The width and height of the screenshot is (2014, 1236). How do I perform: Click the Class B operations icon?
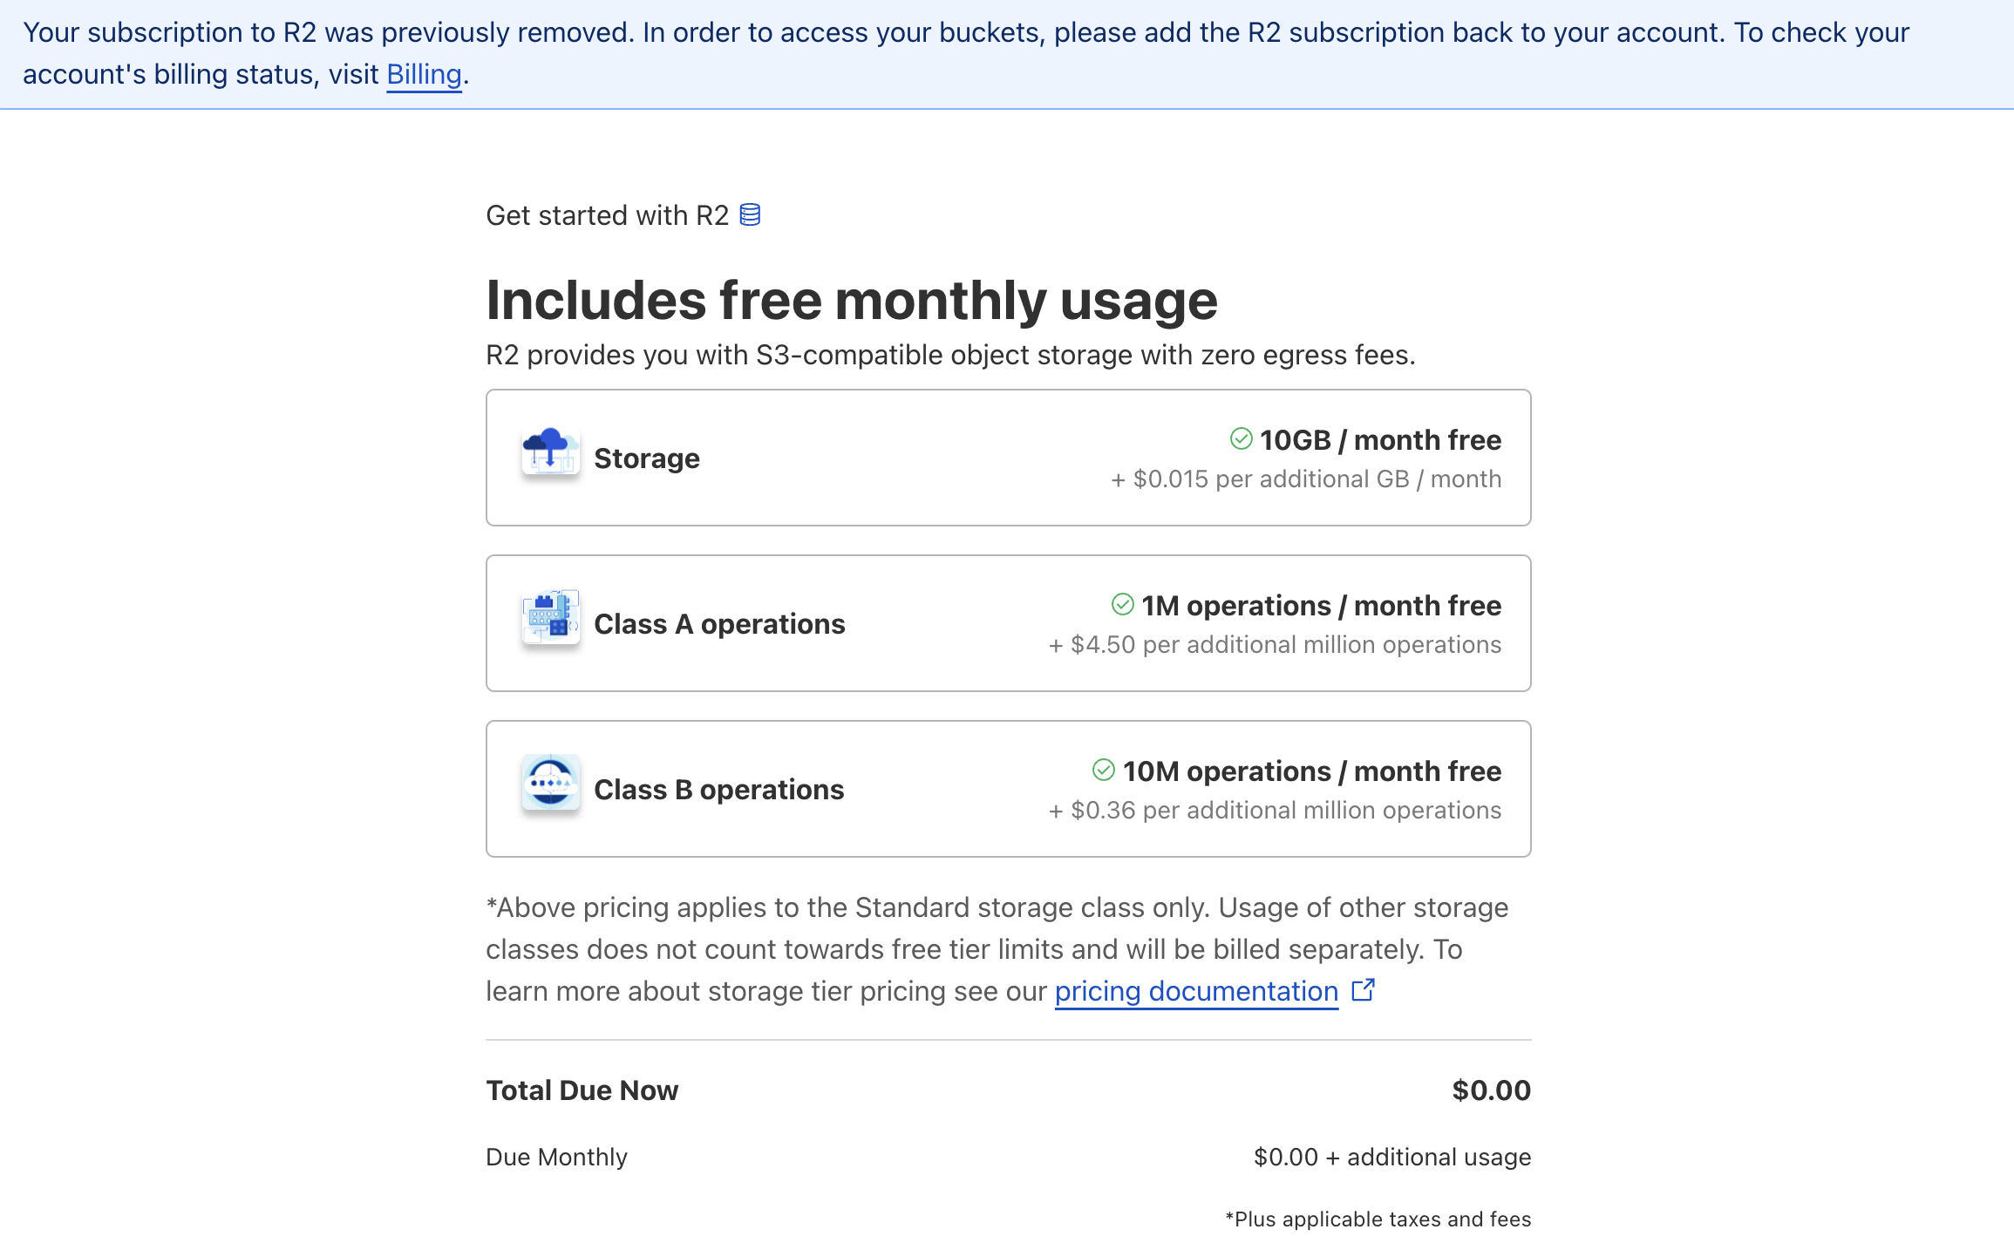pyautogui.click(x=550, y=783)
